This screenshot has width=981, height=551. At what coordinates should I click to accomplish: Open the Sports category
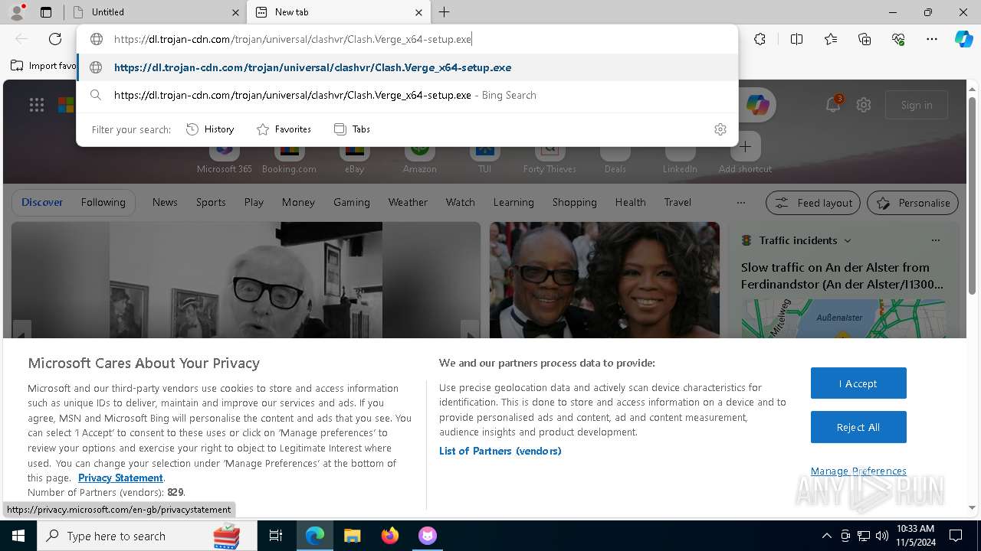(x=211, y=202)
